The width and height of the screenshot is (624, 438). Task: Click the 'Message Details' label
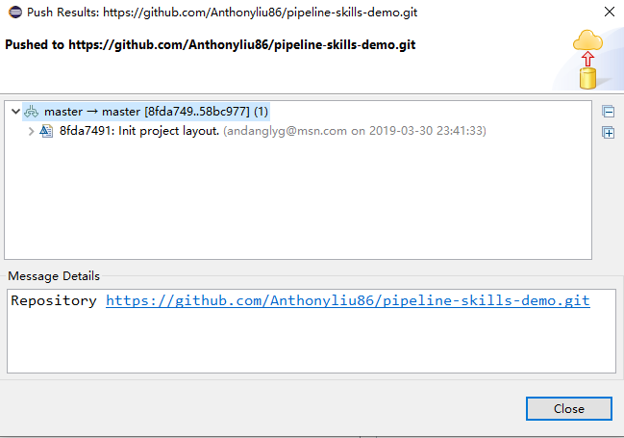click(x=54, y=275)
